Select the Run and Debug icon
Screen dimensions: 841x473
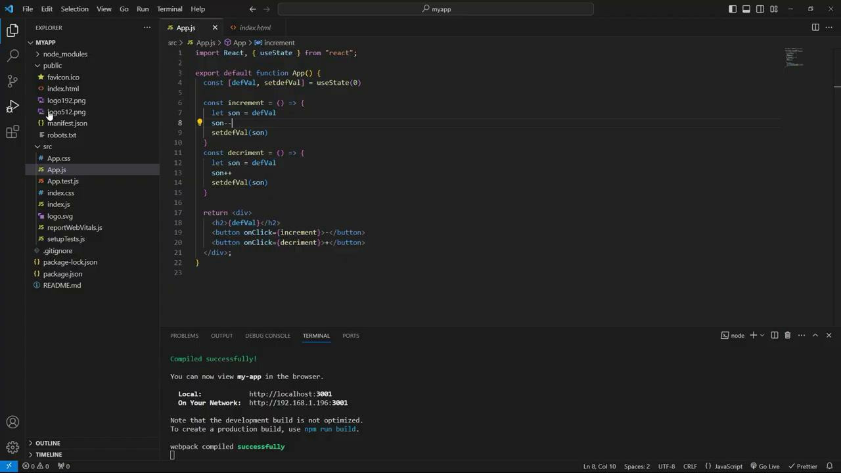(x=12, y=106)
